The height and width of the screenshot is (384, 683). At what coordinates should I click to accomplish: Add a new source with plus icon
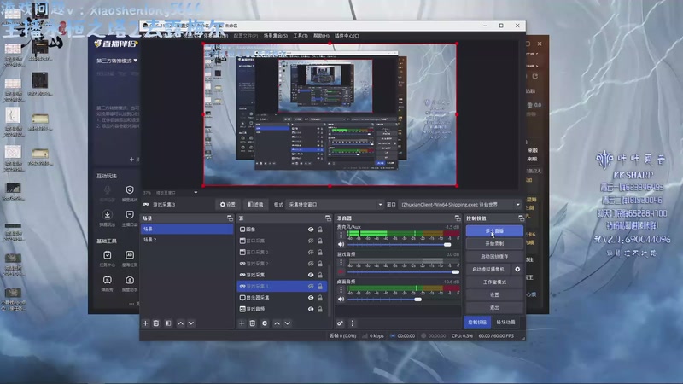coord(242,323)
